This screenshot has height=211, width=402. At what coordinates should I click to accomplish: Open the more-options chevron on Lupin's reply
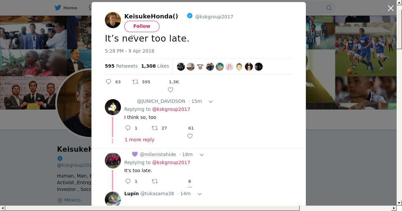click(x=200, y=194)
